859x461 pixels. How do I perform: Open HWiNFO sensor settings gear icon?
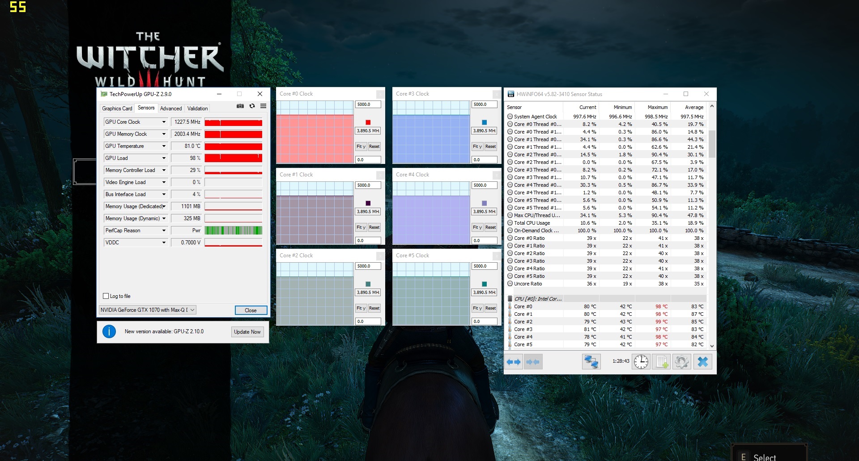tap(682, 361)
